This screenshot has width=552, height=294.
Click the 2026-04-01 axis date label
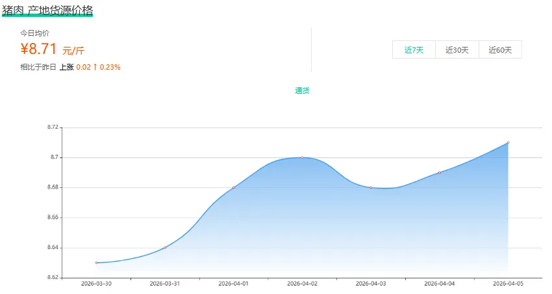pyautogui.click(x=233, y=284)
